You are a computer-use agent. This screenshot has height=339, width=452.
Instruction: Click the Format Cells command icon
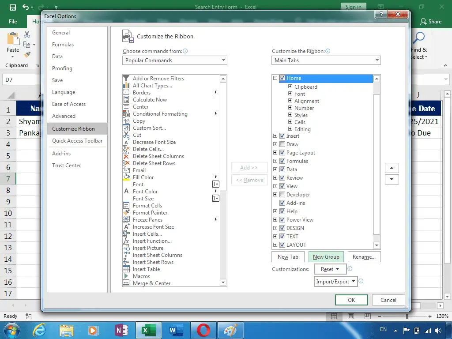pos(126,206)
